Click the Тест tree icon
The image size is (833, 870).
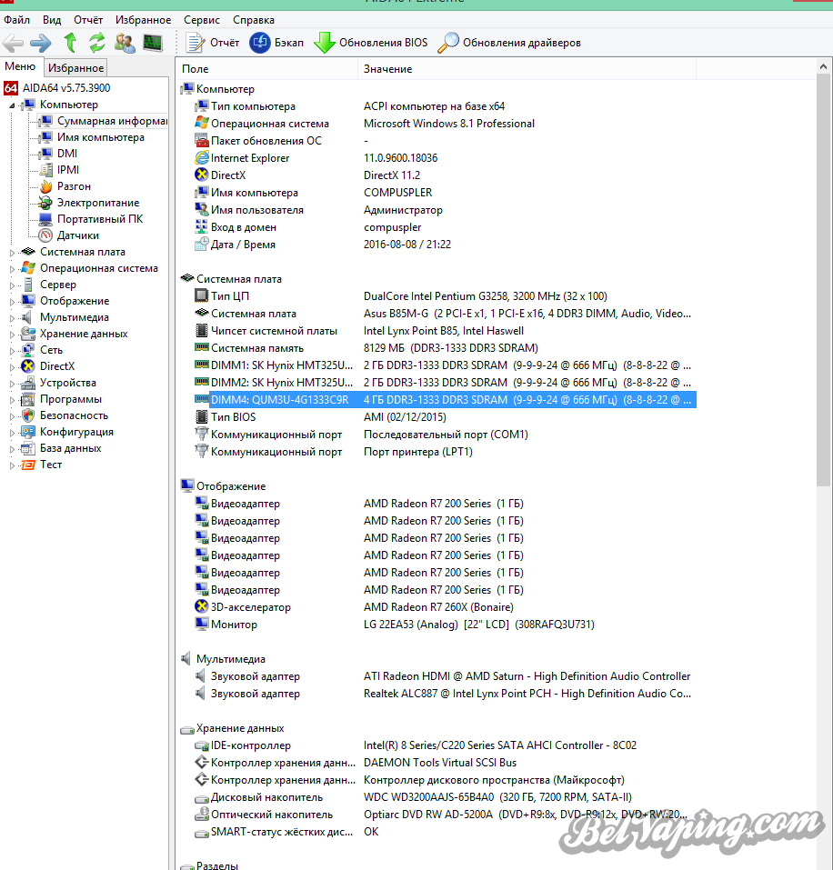coord(28,465)
